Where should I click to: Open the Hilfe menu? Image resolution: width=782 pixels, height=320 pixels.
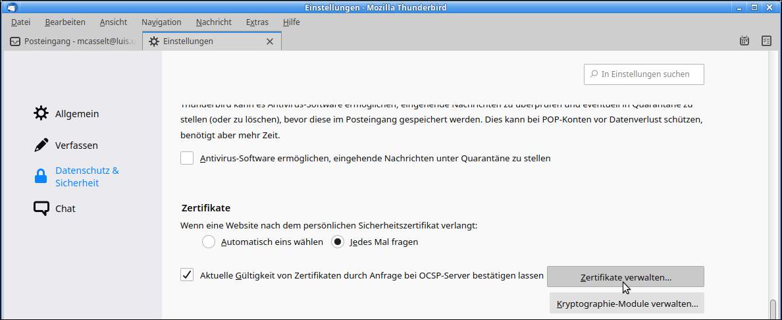pyautogui.click(x=291, y=22)
